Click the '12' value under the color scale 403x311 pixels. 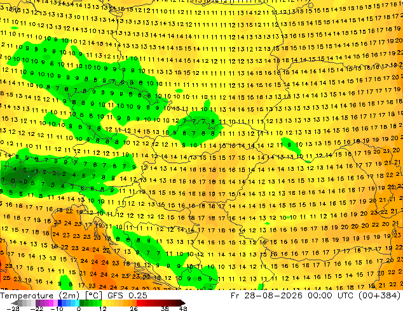tap(103, 308)
